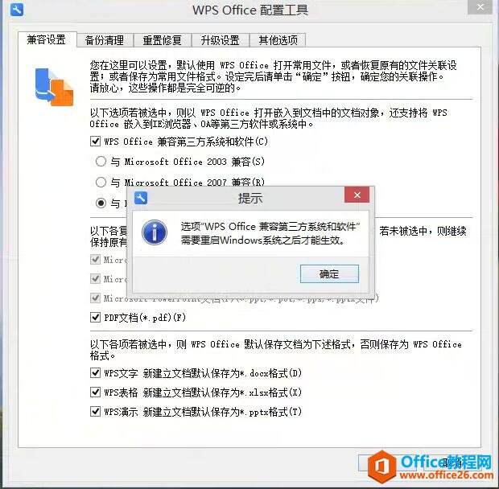Choose Microsoft Office 2007 兼容 radio option
The image size is (499, 489).
pyautogui.click(x=101, y=182)
